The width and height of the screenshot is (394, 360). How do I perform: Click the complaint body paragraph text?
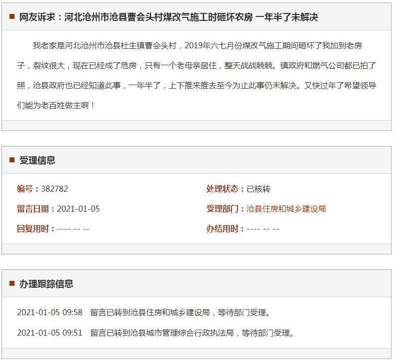point(197,76)
